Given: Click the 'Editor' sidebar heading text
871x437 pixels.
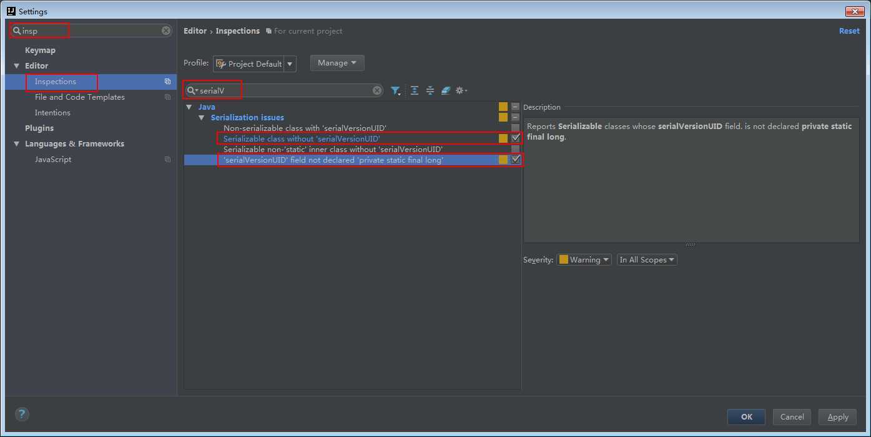Looking at the screenshot, I should (x=36, y=66).
